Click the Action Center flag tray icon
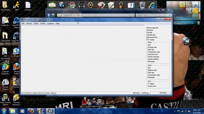Image resolution: width=204 pixels, height=114 pixels. click(x=178, y=111)
